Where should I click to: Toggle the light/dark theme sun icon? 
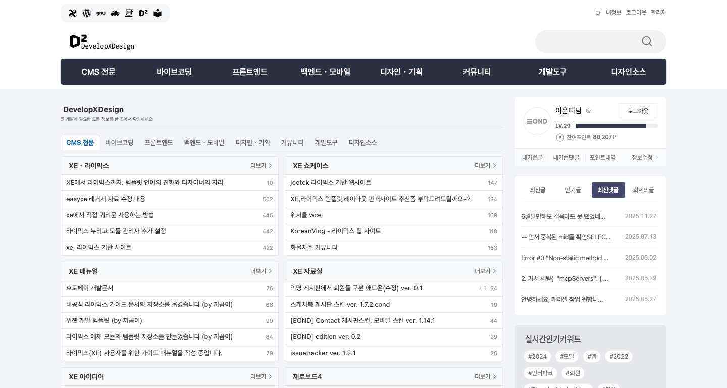[x=598, y=13]
